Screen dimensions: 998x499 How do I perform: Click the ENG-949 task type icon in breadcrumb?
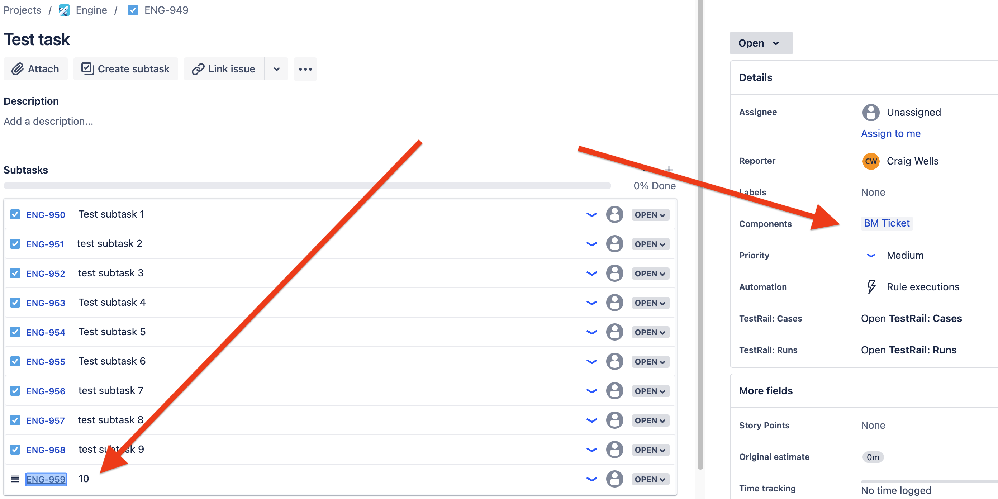(133, 10)
